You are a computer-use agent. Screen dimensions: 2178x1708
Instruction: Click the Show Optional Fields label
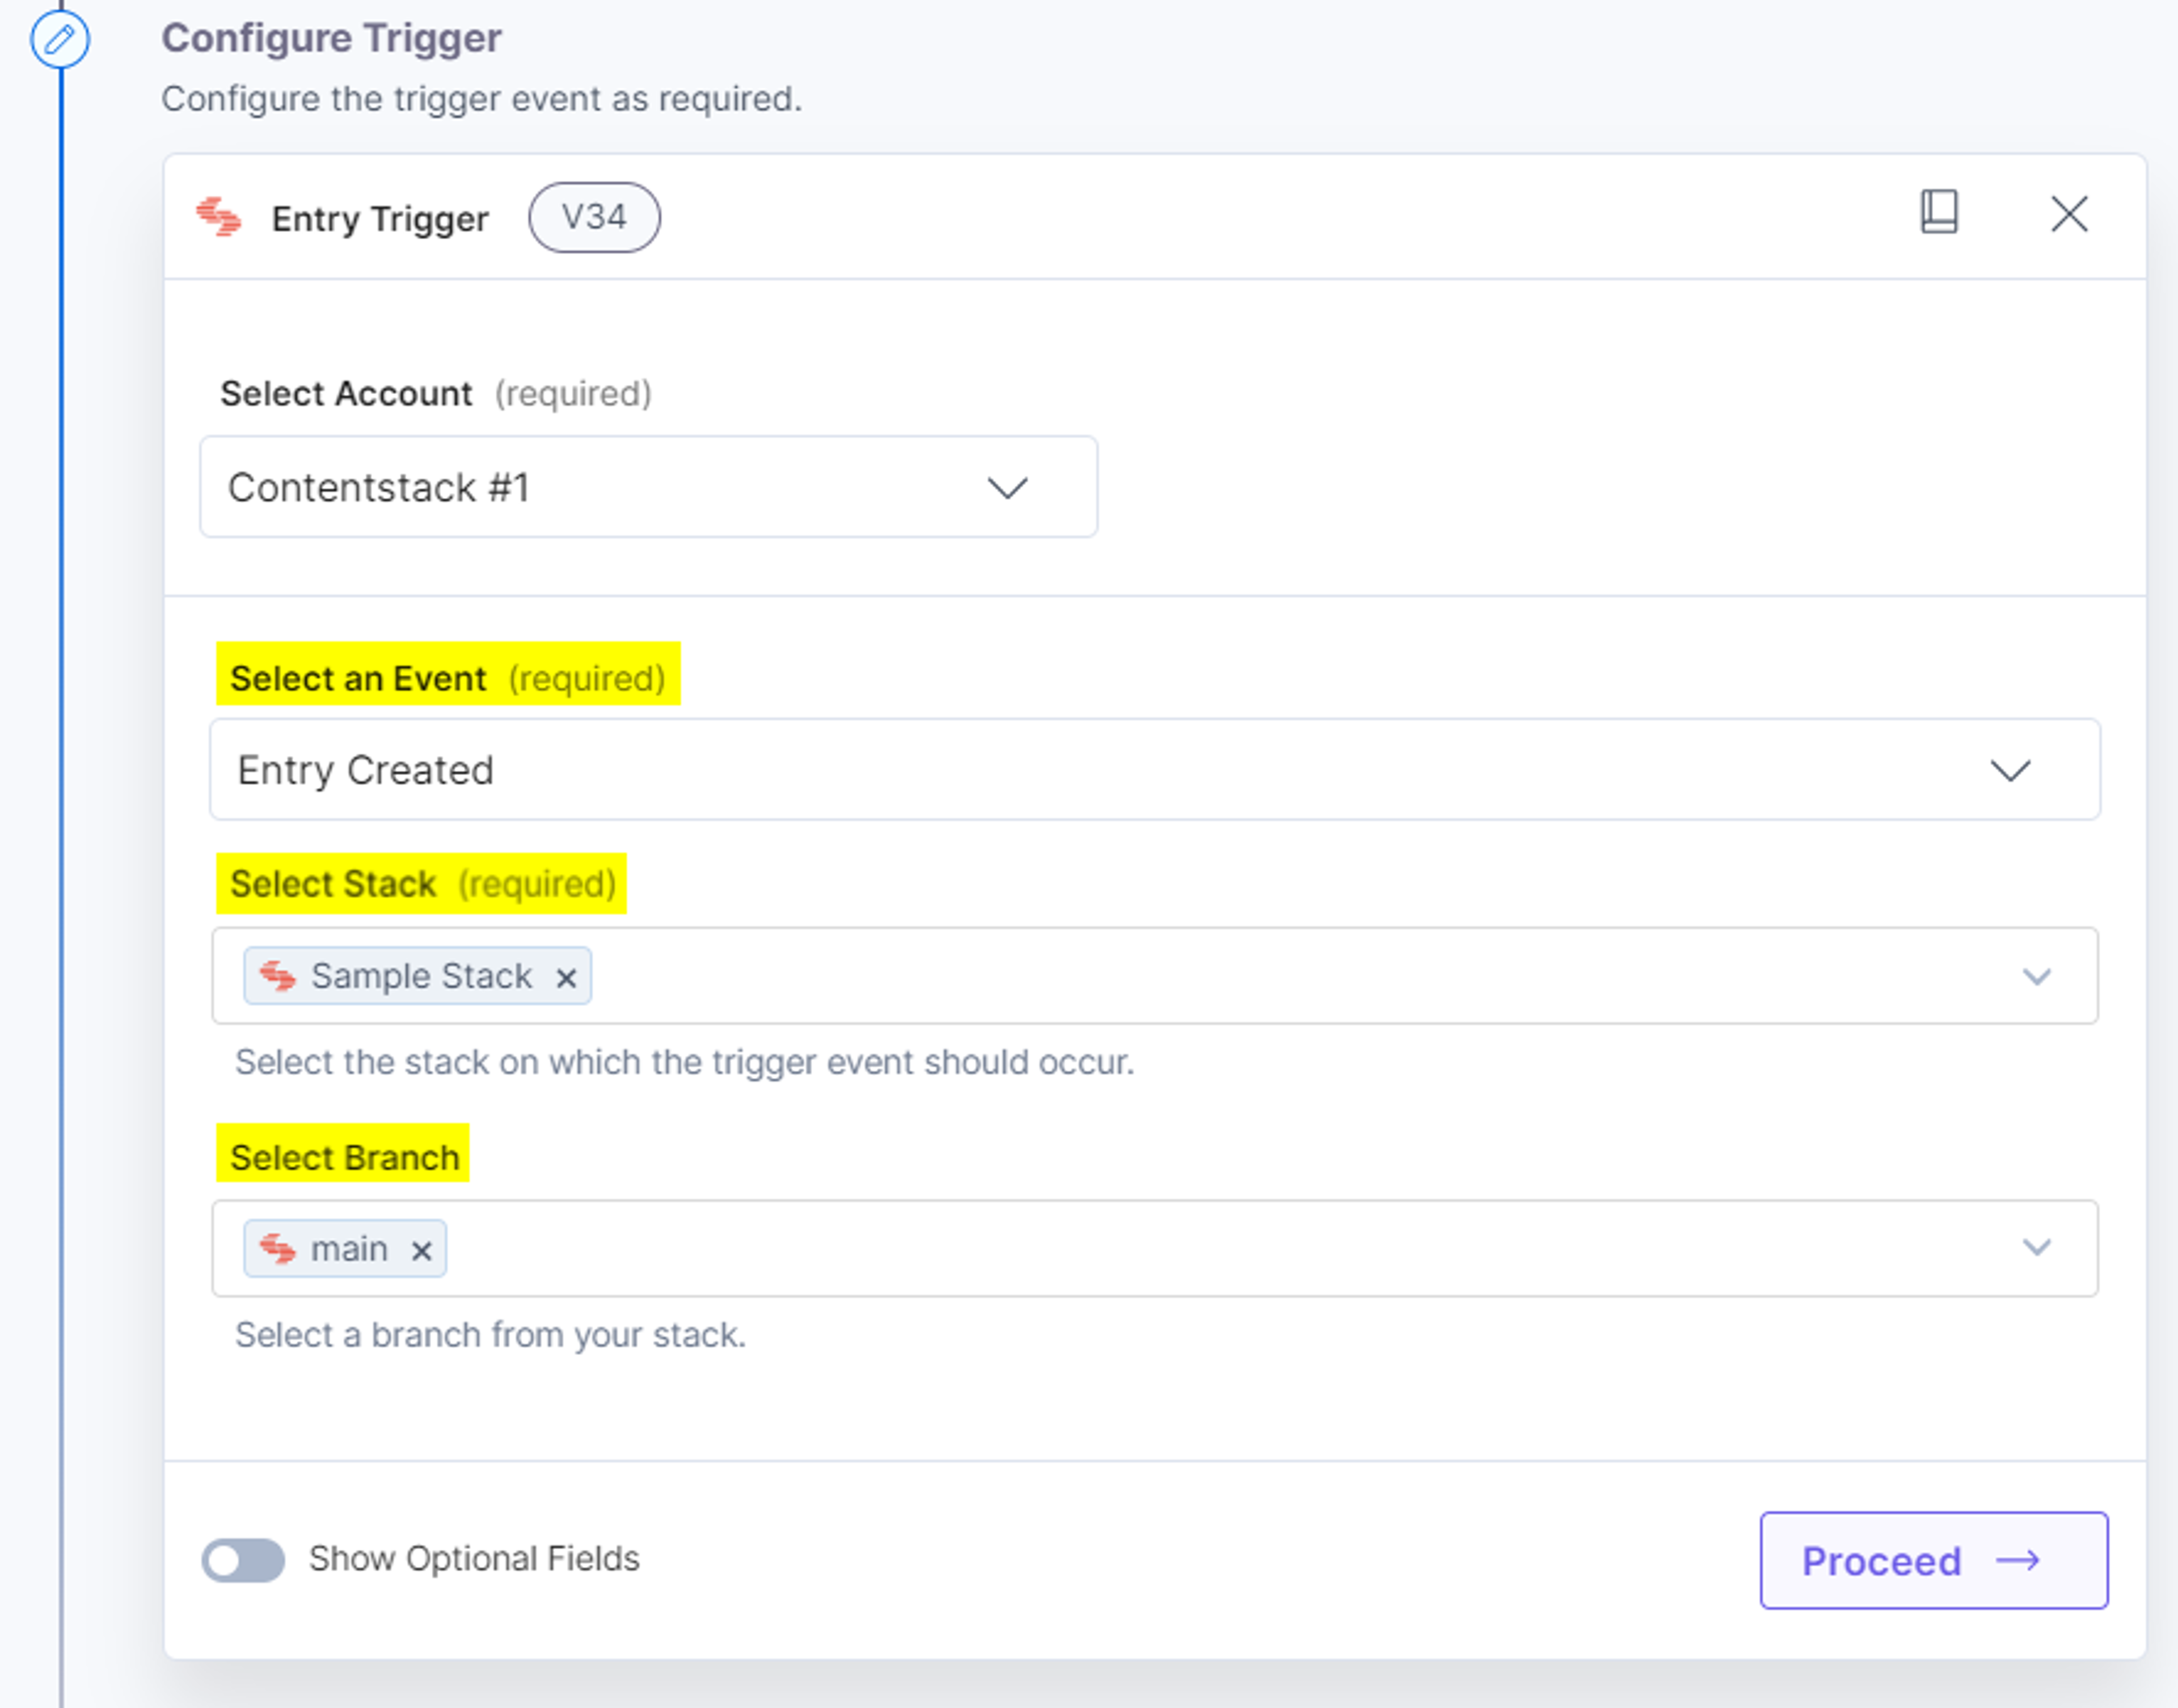click(x=474, y=1559)
